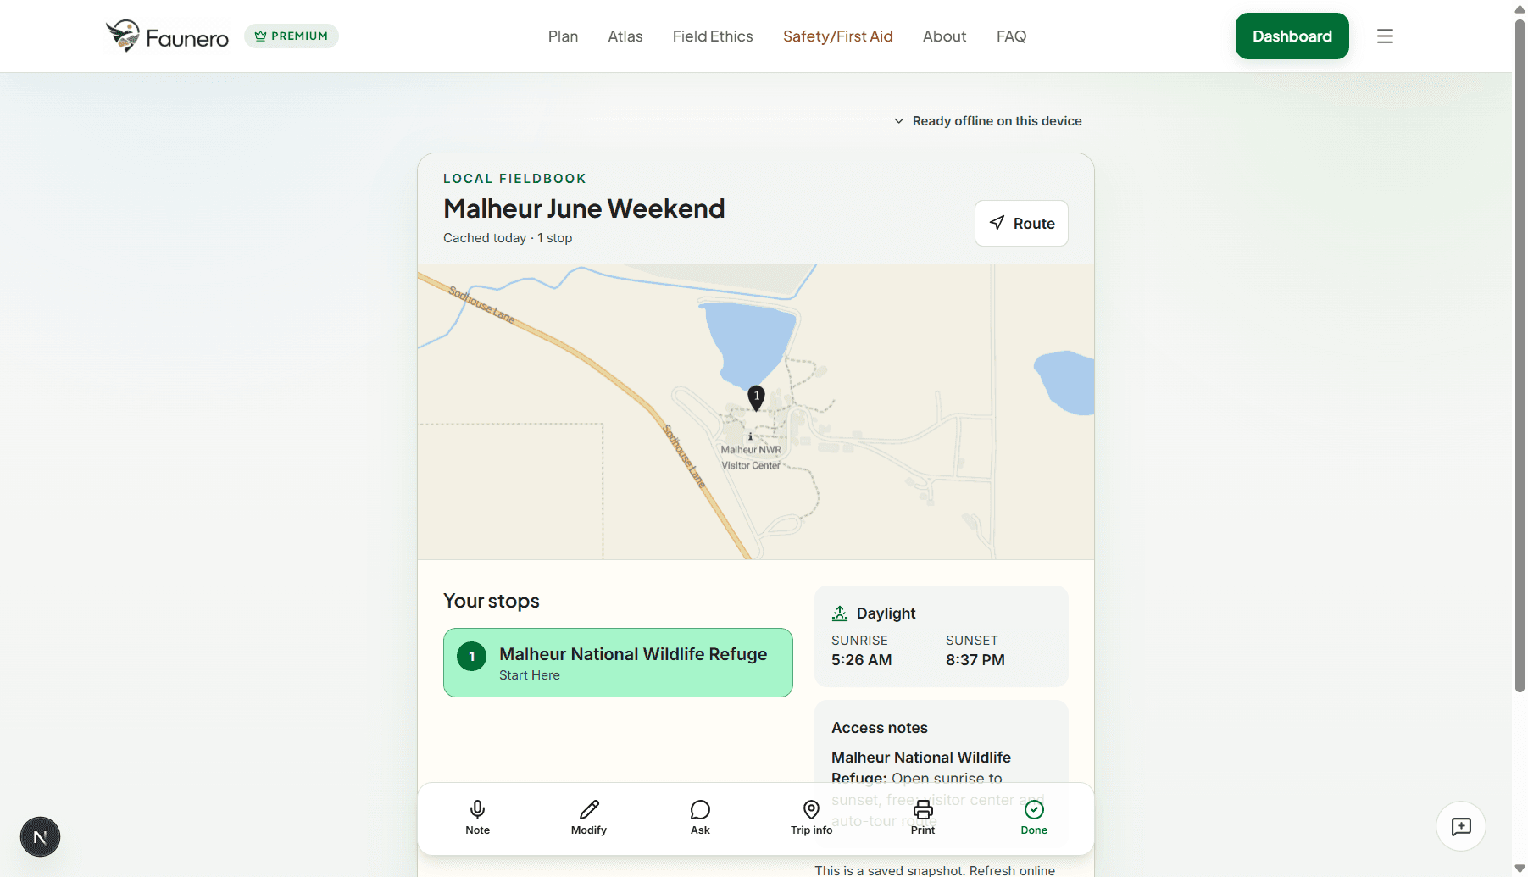The image size is (1528, 877).
Task: Click the Malheur June Weekend title
Action: pyautogui.click(x=584, y=208)
